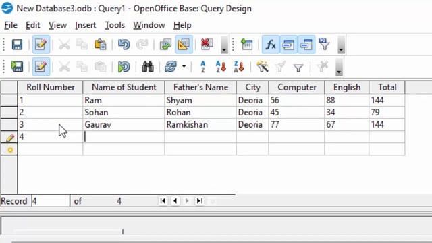432x243 pixels.
Task: Click the Refresh icon
Action: pos(171,67)
